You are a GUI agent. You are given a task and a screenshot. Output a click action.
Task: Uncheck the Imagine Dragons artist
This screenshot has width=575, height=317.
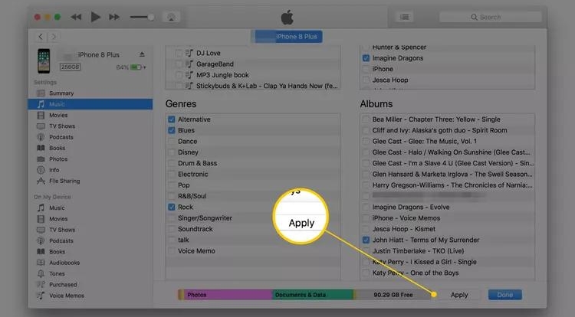click(366, 58)
